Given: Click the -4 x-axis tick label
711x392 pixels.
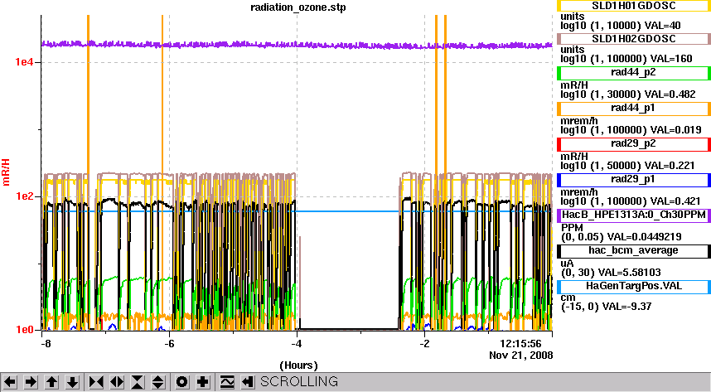Looking at the screenshot, I should pos(296,344).
